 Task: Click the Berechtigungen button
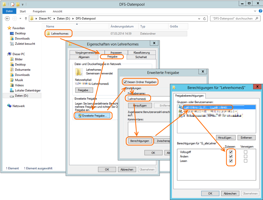point(139,141)
